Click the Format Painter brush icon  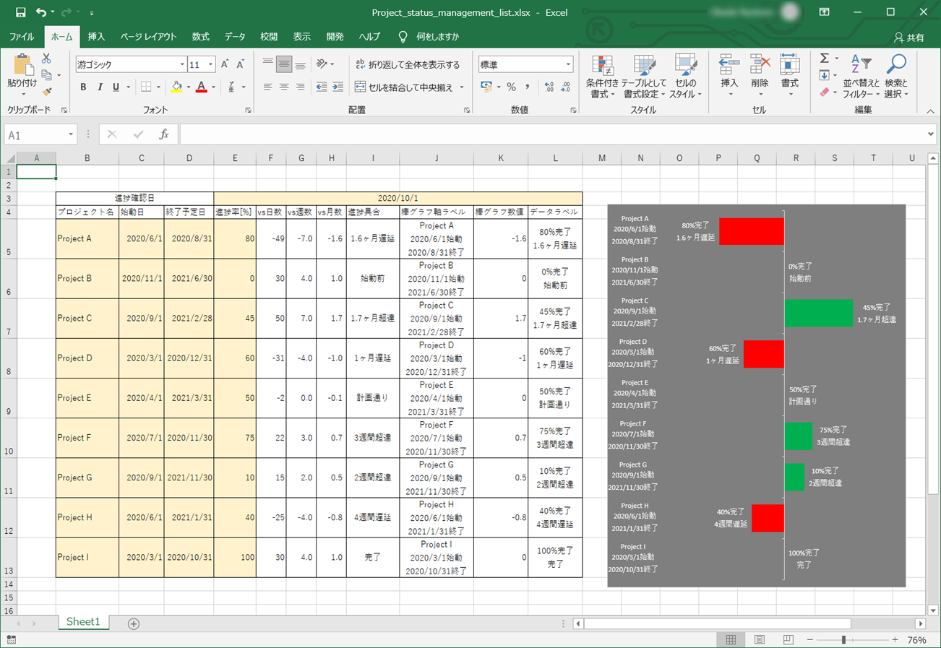coord(47,92)
